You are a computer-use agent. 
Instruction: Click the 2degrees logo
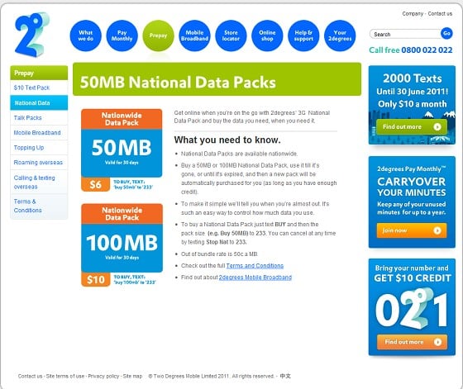(x=32, y=35)
